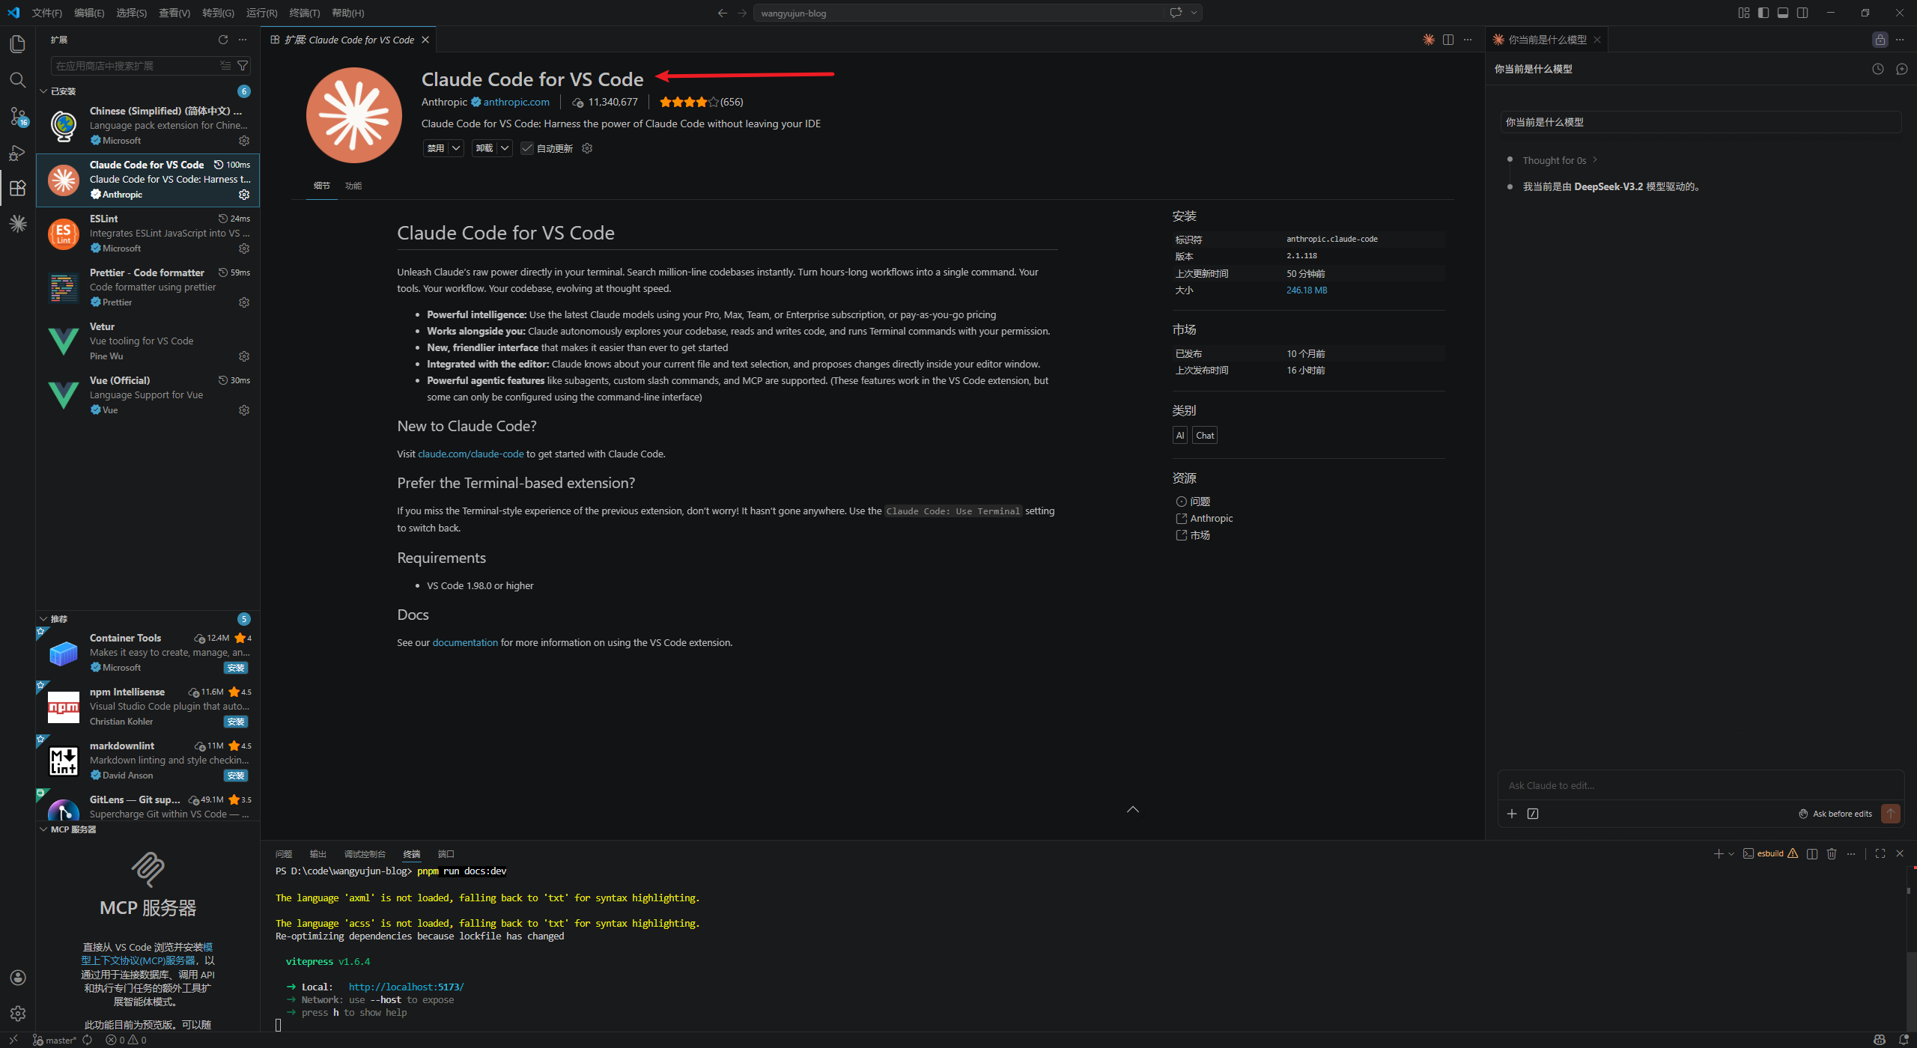Install Container Tools extension

pos(236,668)
